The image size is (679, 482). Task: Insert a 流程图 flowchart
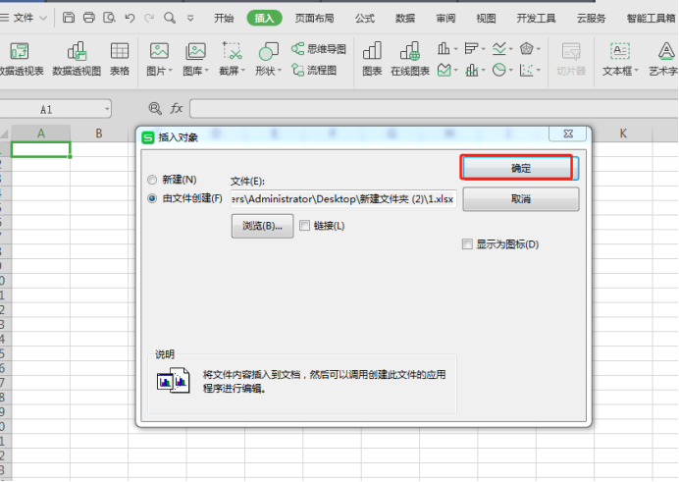coord(314,70)
